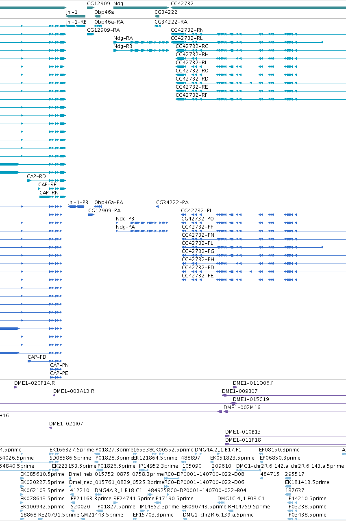The width and height of the screenshot is (346, 521).
Task: Select BAC clone DME1-002M16
Action: click(242, 408)
